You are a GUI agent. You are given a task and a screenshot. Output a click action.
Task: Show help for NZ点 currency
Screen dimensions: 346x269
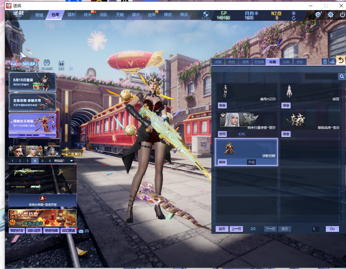pos(294,13)
